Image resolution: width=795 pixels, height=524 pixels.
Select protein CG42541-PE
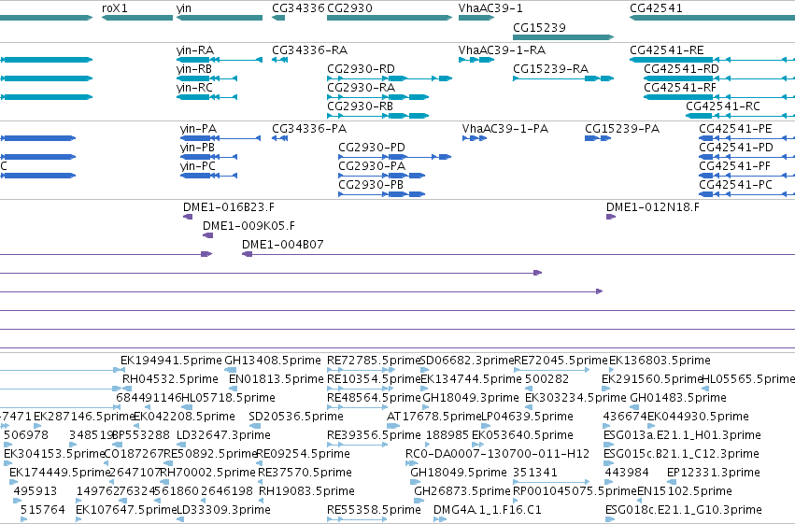[x=735, y=129]
